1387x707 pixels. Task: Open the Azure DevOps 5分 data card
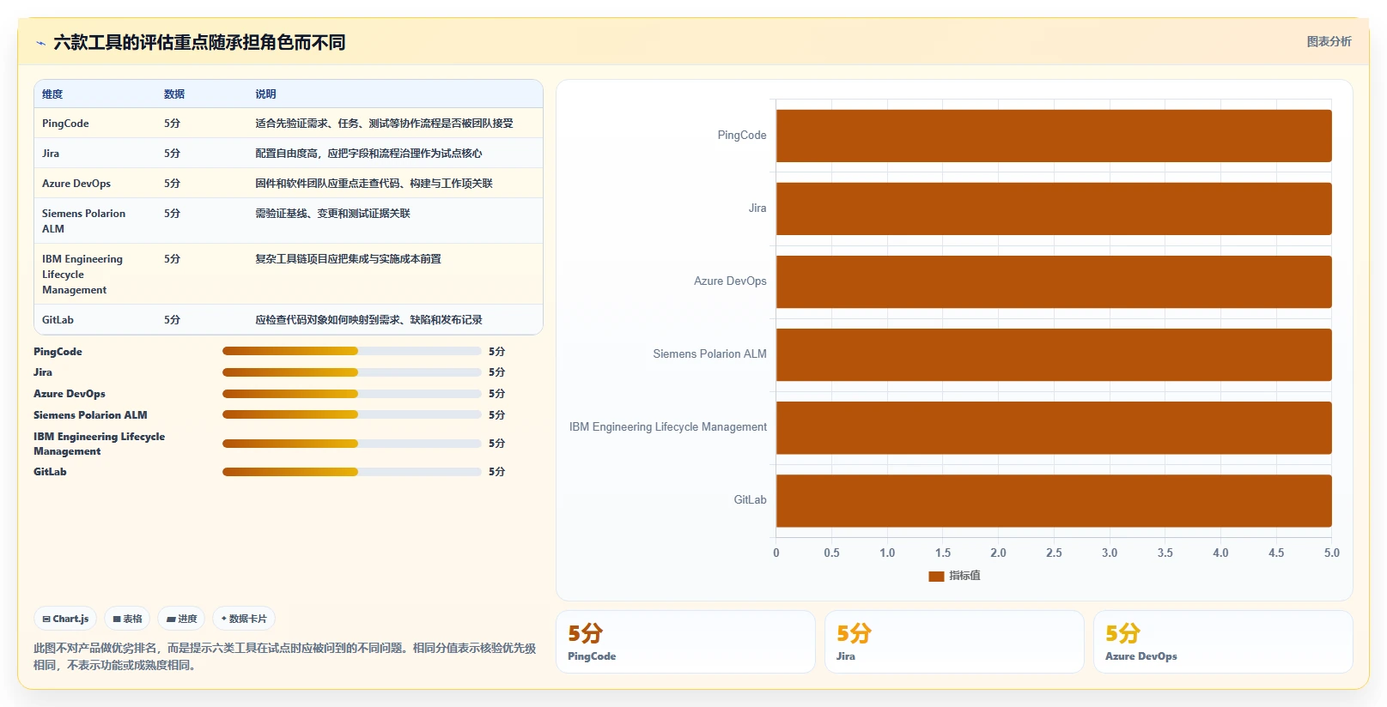1223,642
